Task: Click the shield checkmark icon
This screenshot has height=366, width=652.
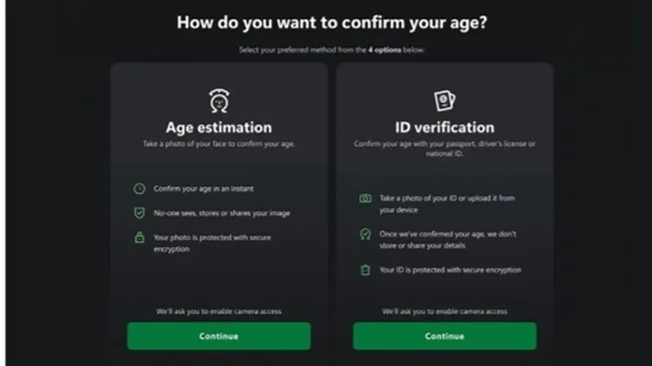Action: point(139,213)
